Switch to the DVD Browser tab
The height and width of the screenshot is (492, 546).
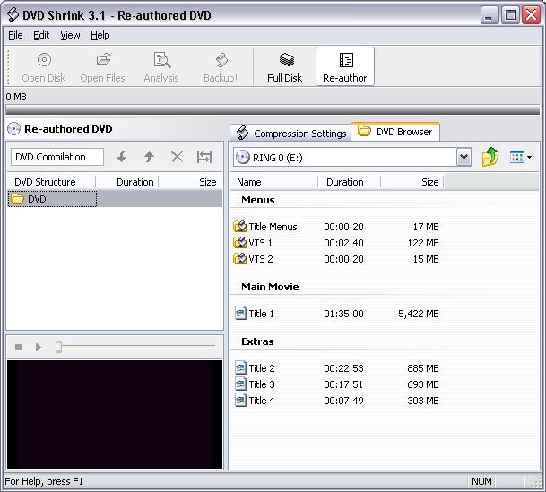pos(395,132)
